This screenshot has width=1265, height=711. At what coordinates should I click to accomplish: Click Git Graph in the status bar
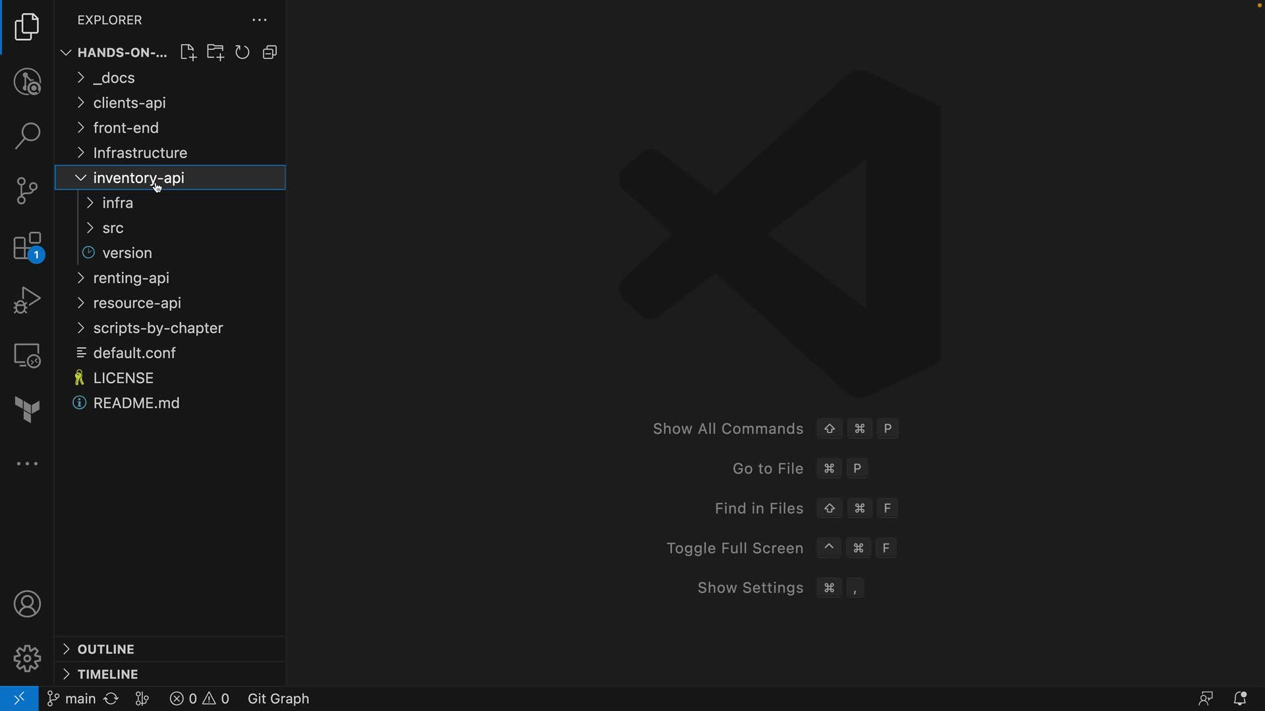pyautogui.click(x=278, y=698)
